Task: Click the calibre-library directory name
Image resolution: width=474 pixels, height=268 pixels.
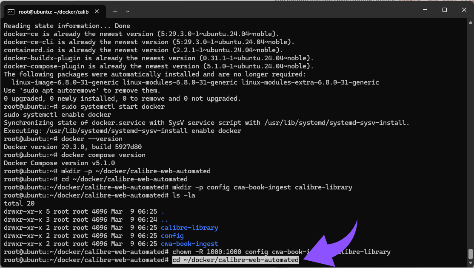Action: (x=189, y=227)
